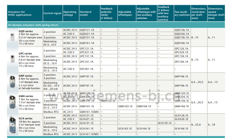Select the 'Control signal' column header
Screen dimensions: 231x138
[x=52, y=13]
